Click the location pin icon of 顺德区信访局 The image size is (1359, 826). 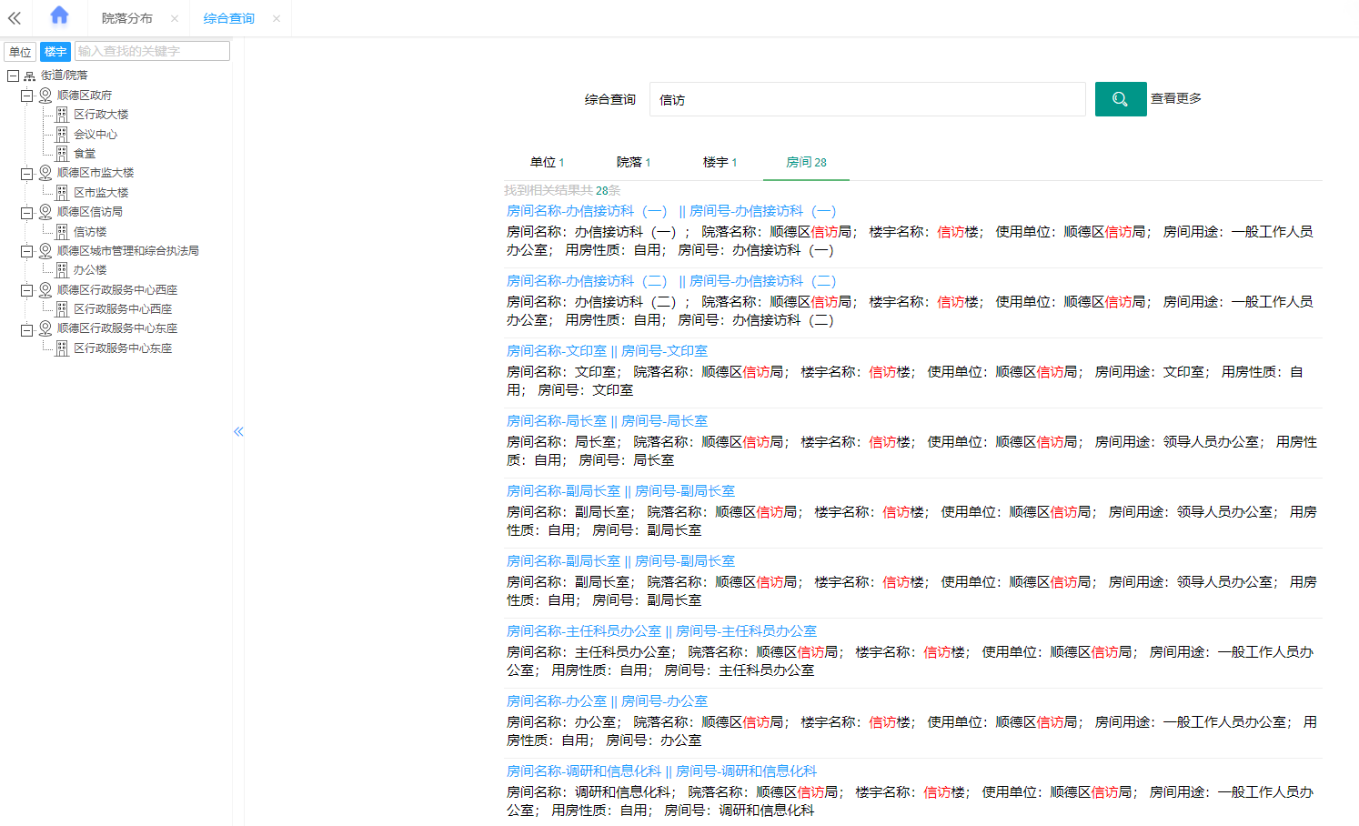click(x=45, y=211)
